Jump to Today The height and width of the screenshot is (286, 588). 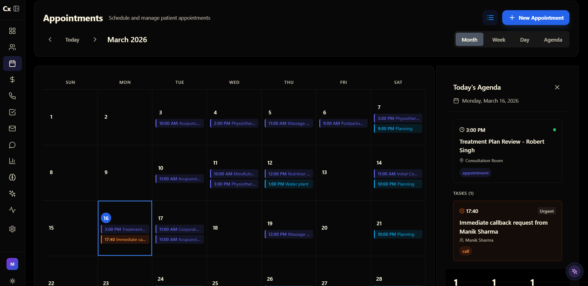pos(72,39)
